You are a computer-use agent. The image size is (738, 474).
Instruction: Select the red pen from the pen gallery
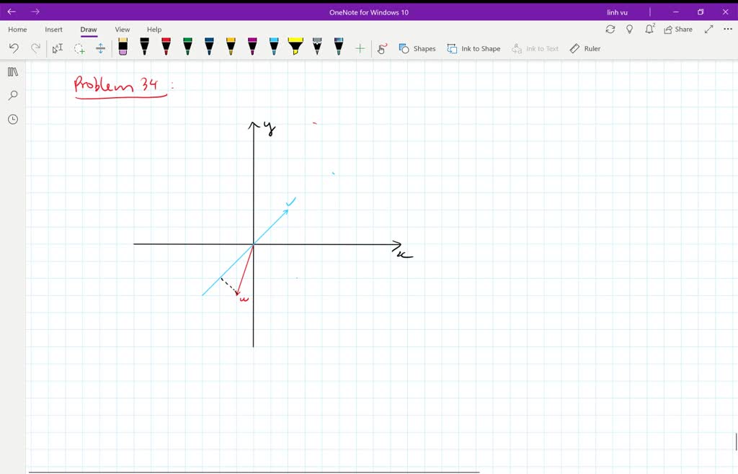[x=165, y=48]
